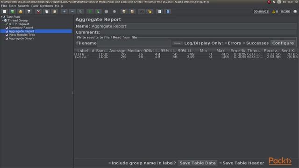The width and height of the screenshot is (299, 168).
Task: Open the Edit menu
Action: tap(13, 6)
